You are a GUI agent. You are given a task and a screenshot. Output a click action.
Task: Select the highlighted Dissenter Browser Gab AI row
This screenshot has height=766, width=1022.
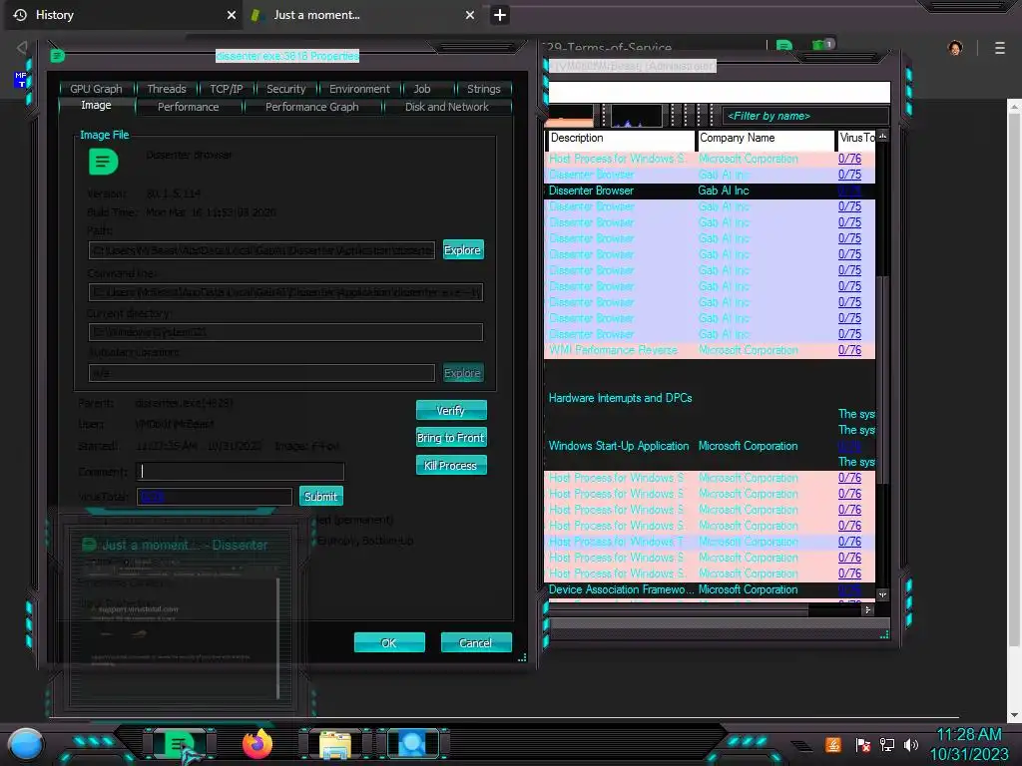coord(710,191)
